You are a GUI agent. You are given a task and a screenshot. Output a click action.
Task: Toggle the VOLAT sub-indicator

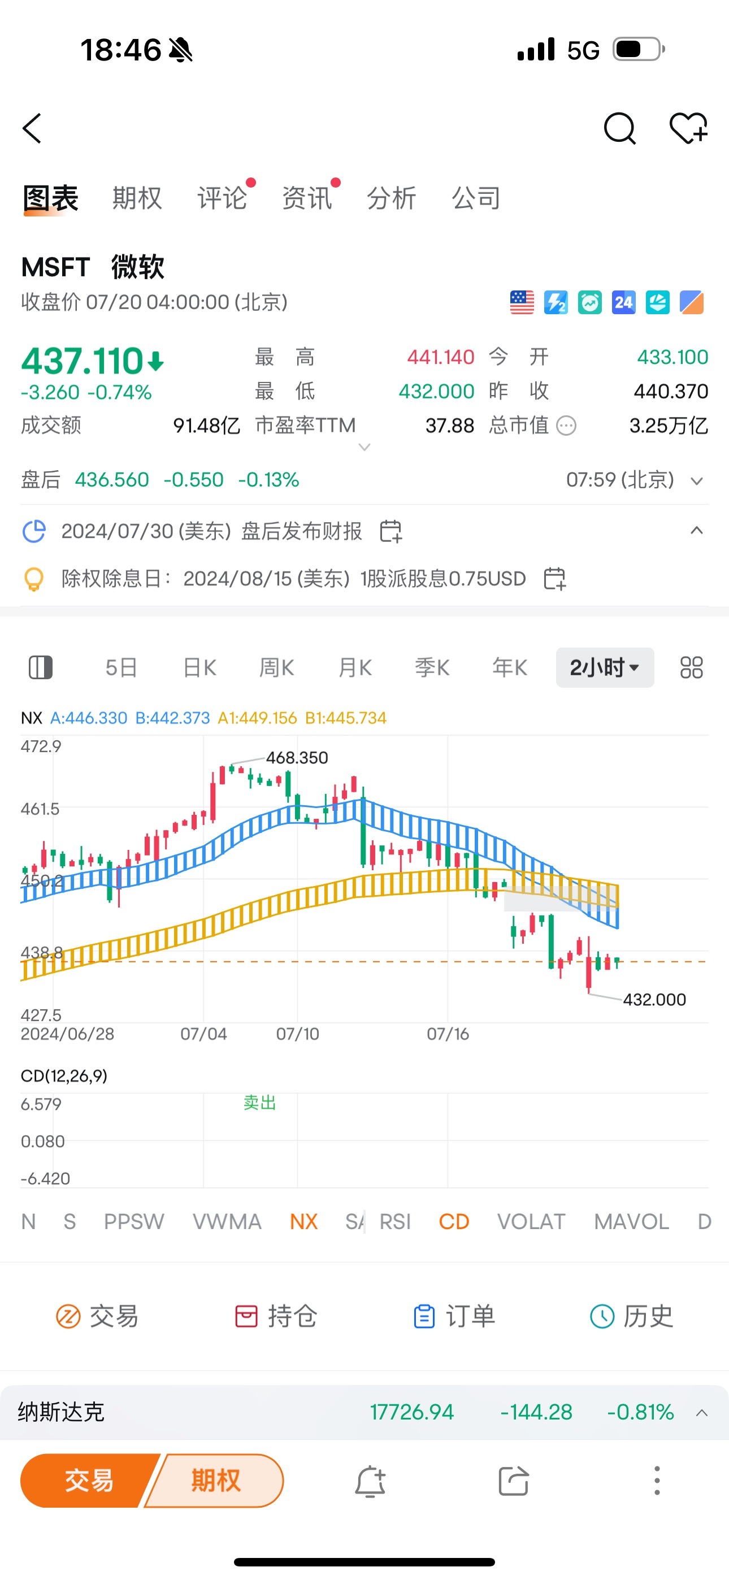pyautogui.click(x=531, y=1222)
